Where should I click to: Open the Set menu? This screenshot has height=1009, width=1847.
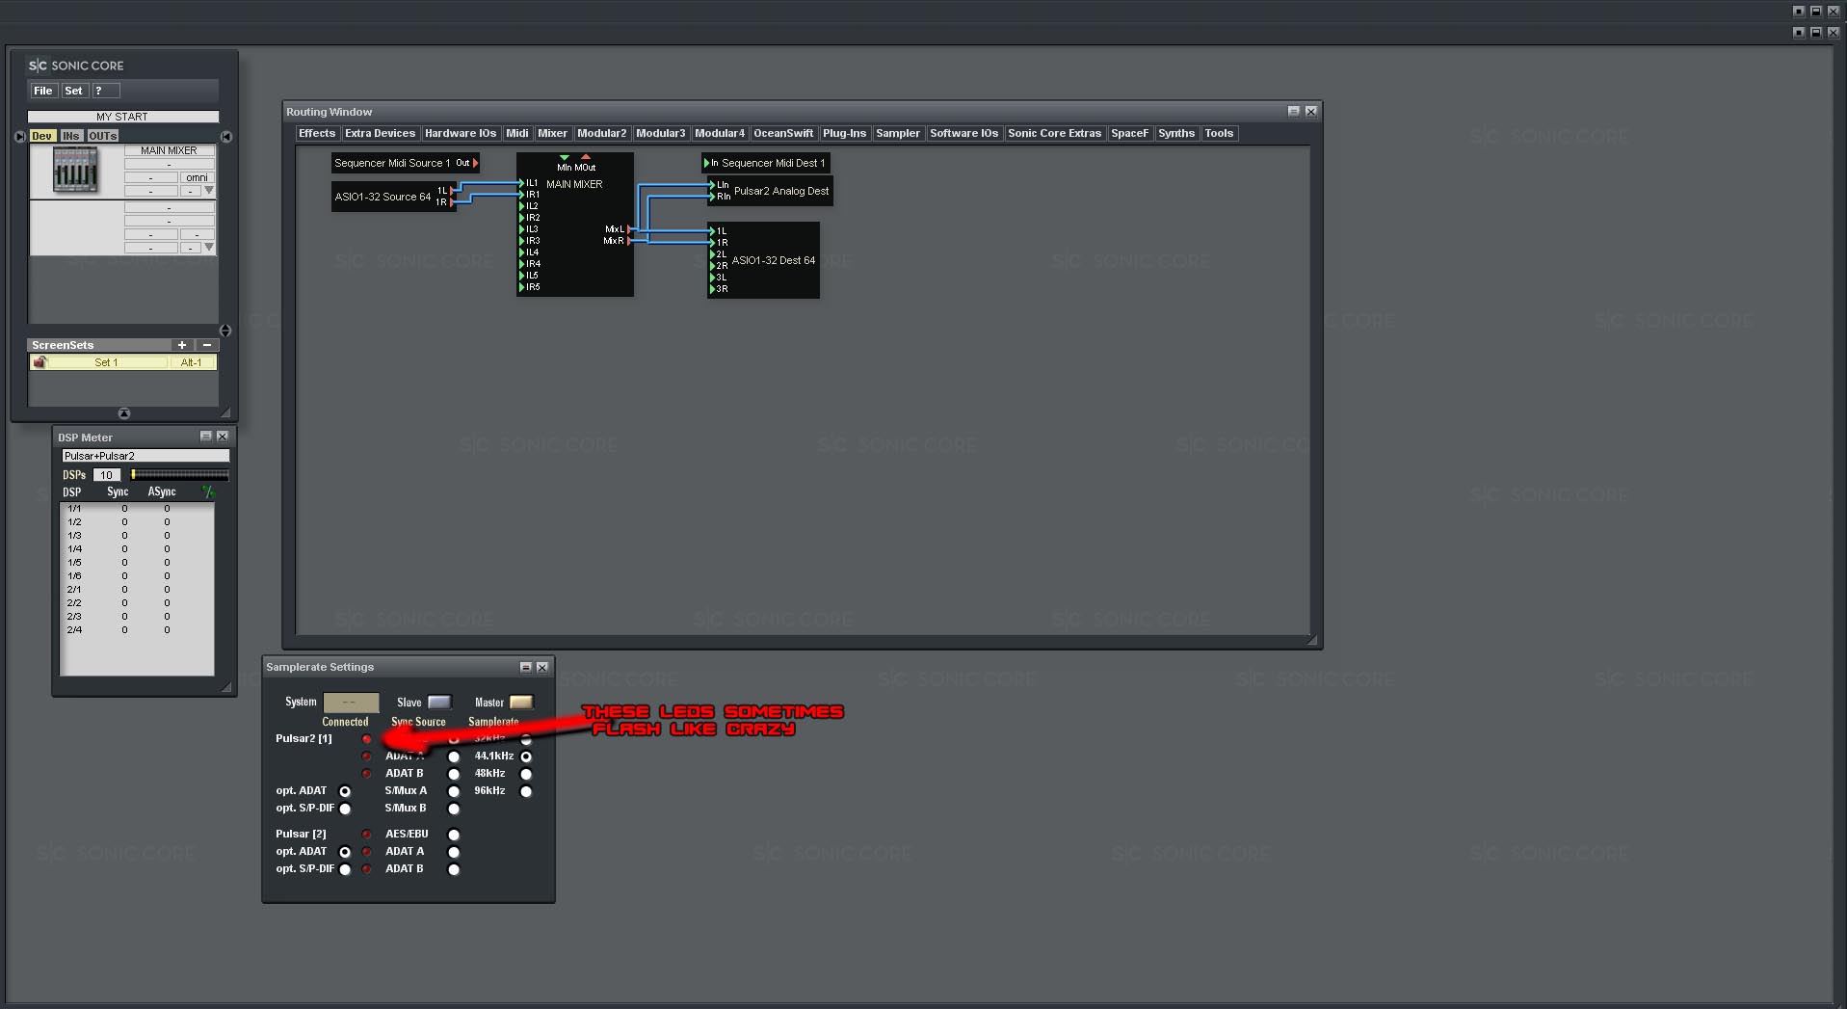[73, 91]
